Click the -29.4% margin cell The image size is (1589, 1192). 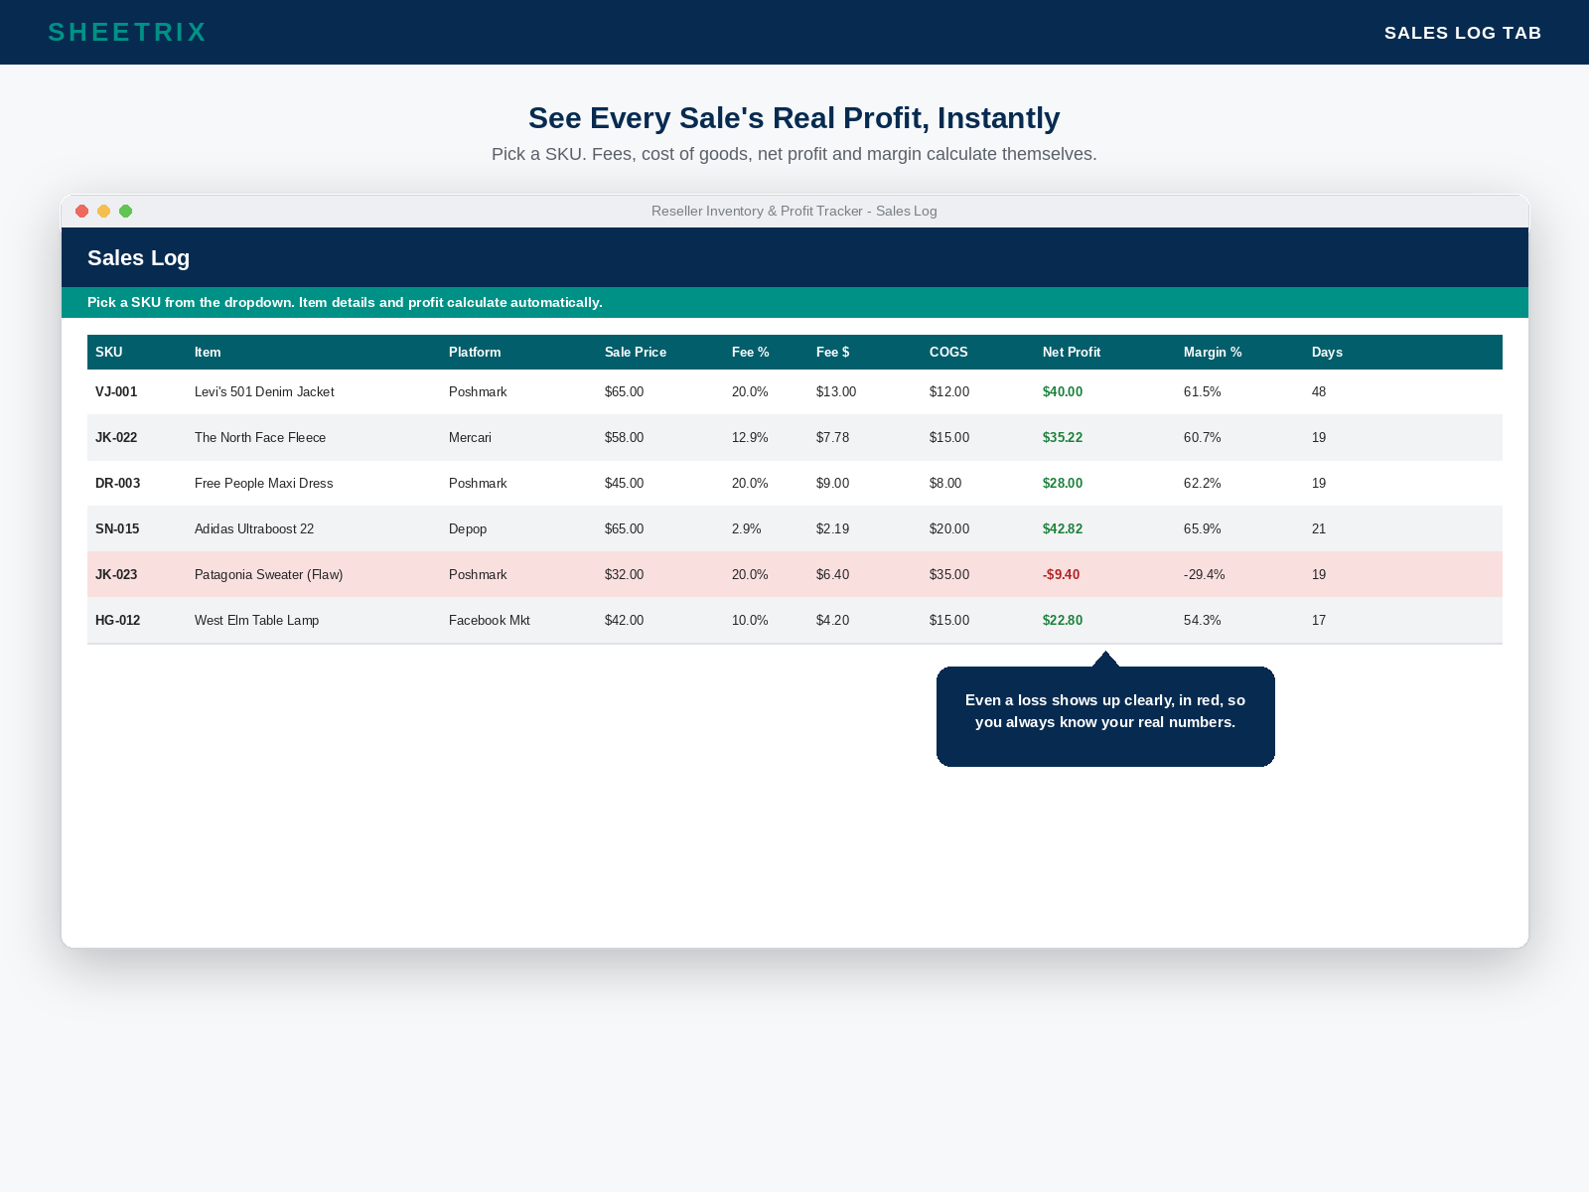point(1205,574)
